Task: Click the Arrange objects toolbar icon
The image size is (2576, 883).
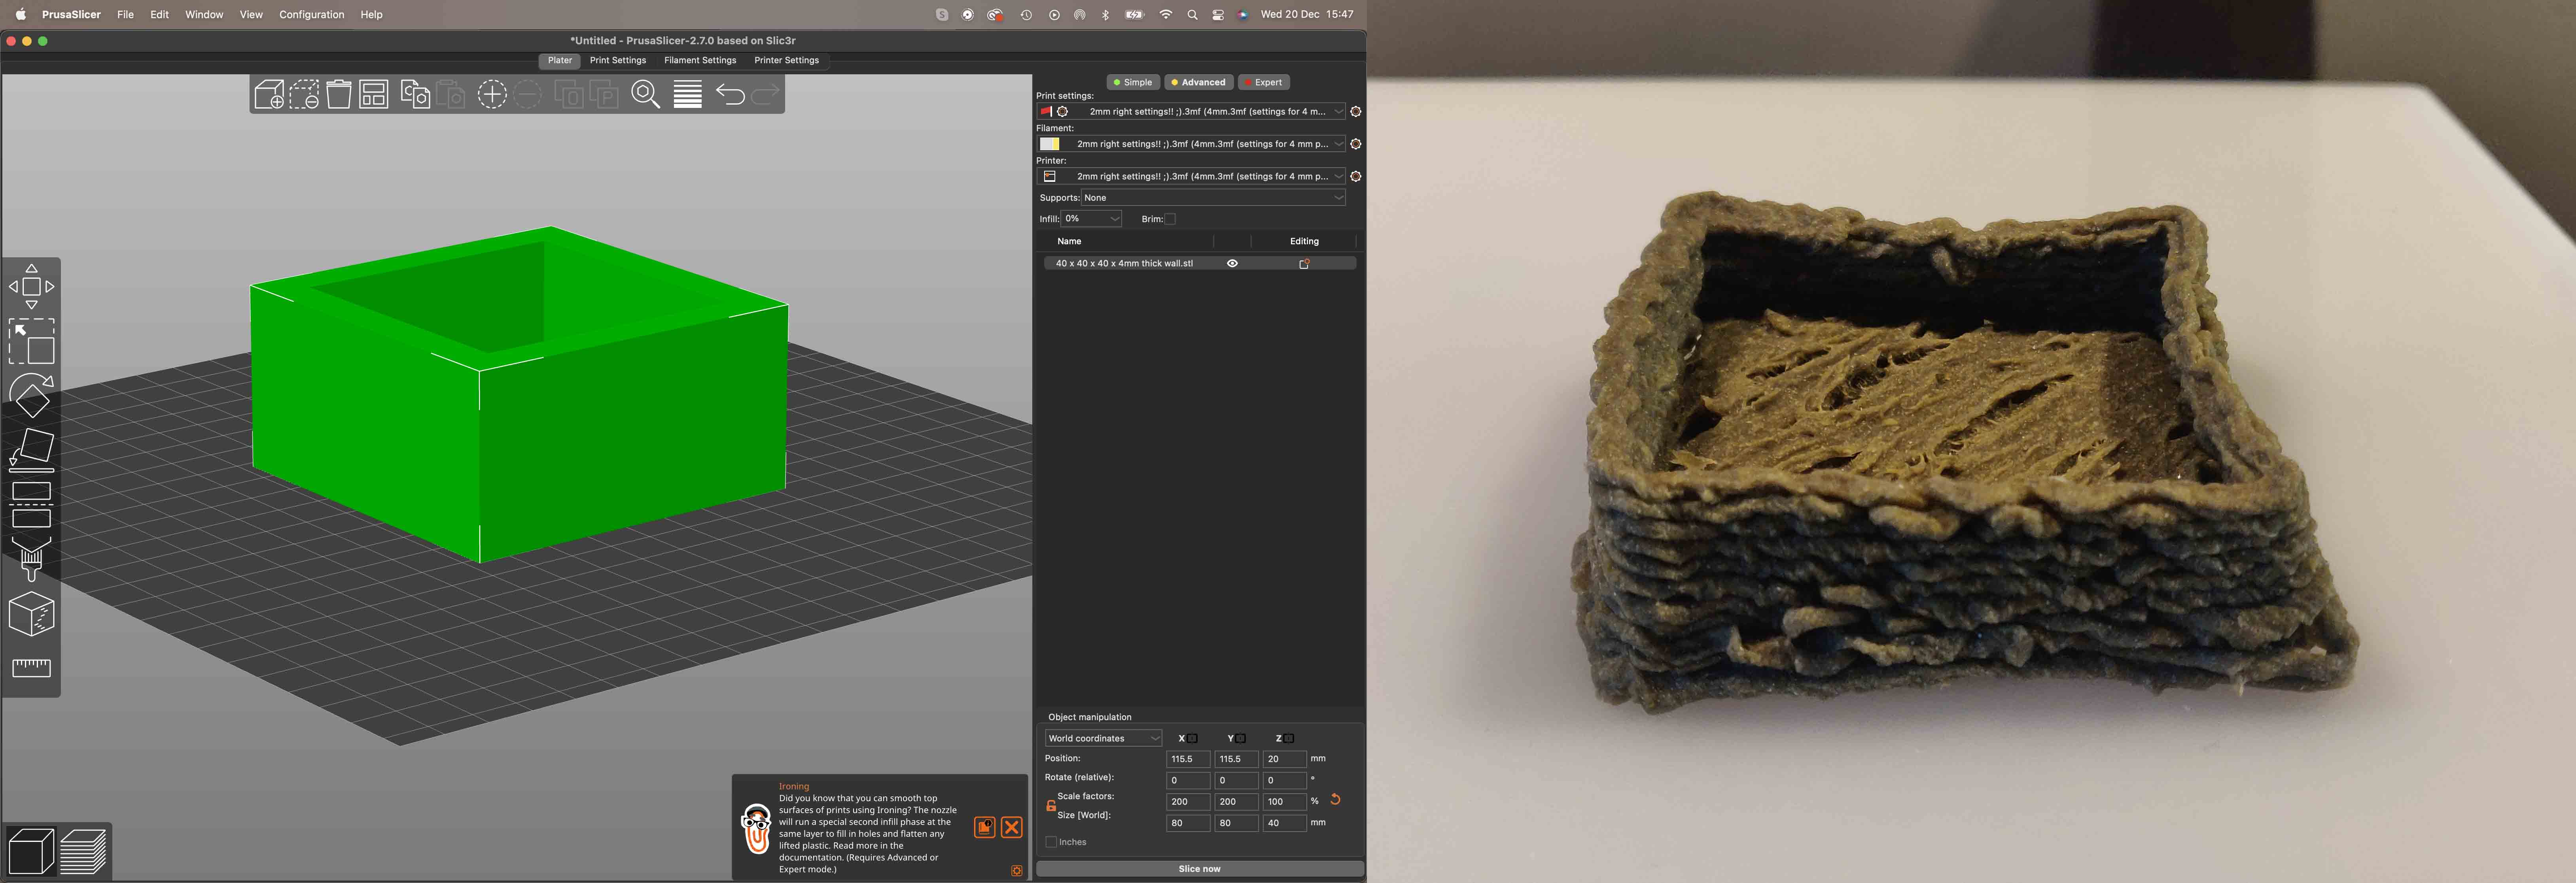Action: click(x=374, y=95)
